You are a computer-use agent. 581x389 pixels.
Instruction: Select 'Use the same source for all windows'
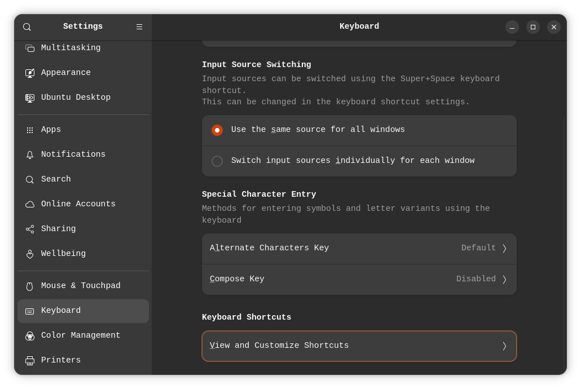point(217,130)
